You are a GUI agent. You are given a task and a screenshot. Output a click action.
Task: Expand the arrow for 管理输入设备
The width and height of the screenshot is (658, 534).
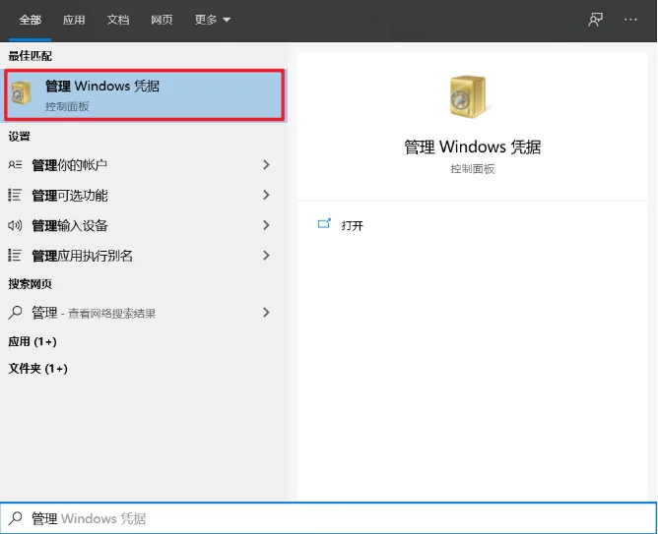266,225
